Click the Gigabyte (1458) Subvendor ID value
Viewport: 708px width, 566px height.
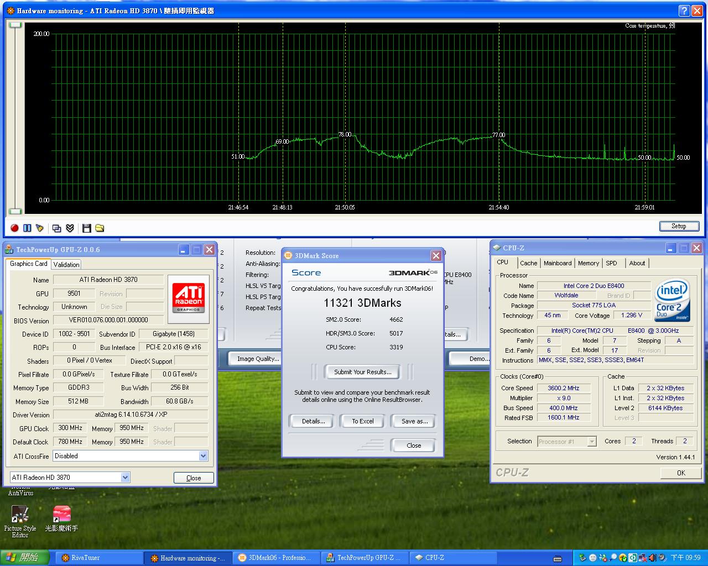pyautogui.click(x=173, y=334)
